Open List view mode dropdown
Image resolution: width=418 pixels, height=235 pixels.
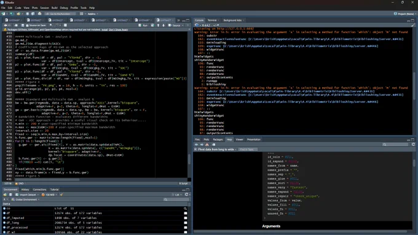tap(178, 195)
